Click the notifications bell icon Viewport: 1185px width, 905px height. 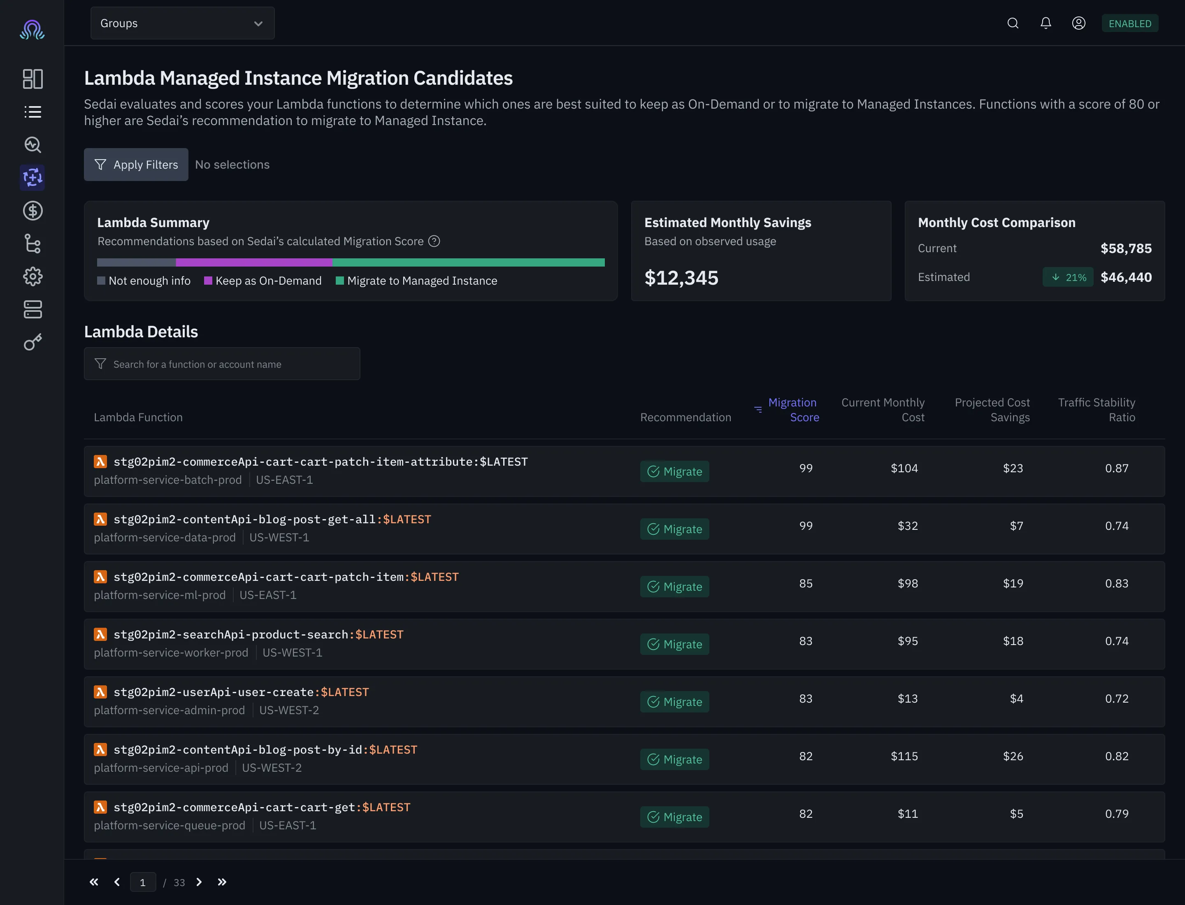(1046, 23)
